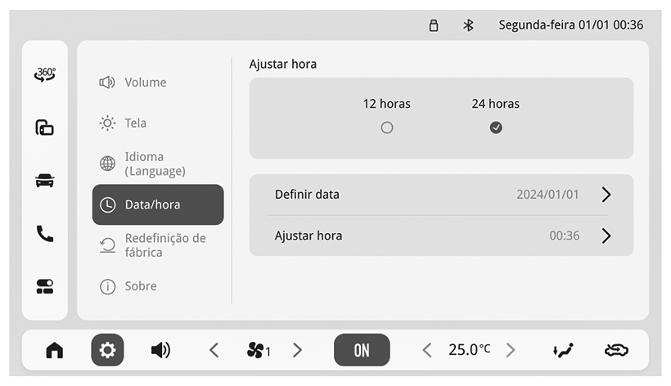Toggle the climate ON button

[362, 350]
